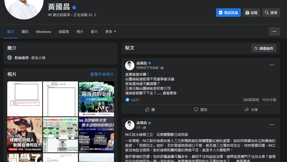Open the 篩選條件 filter button
Image resolution: width=287 pixels, height=162 pixels.
(264, 48)
